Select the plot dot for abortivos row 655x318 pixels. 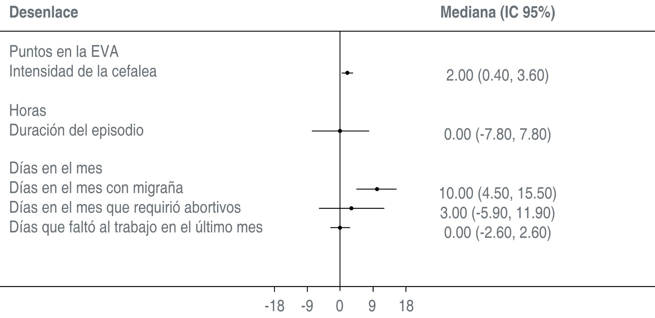tap(351, 208)
